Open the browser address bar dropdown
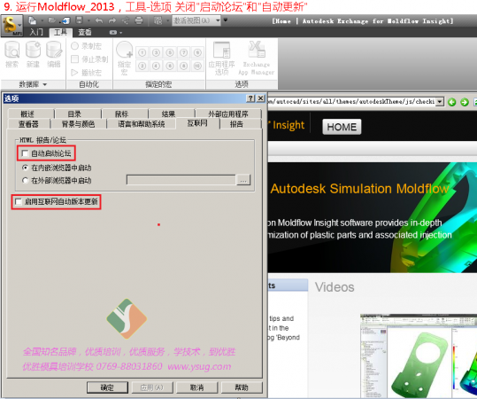The image size is (477, 399). coord(440,102)
